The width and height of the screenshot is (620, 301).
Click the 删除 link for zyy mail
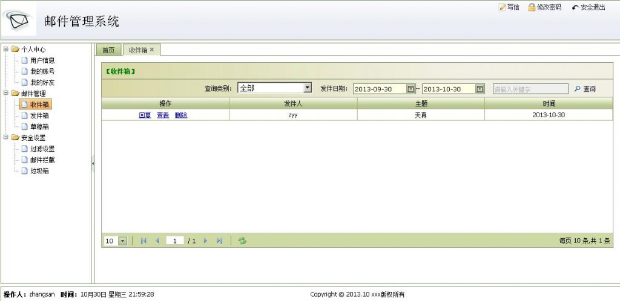pyautogui.click(x=181, y=115)
